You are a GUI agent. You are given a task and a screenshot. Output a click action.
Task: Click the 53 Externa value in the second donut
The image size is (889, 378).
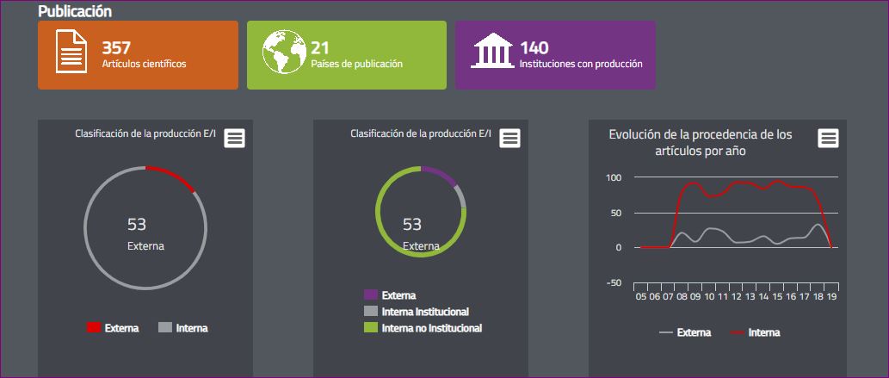click(x=421, y=234)
